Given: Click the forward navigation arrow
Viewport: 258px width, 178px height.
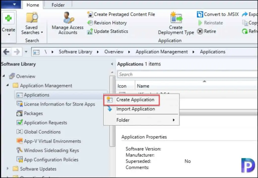Looking at the screenshot, I should (17, 52).
